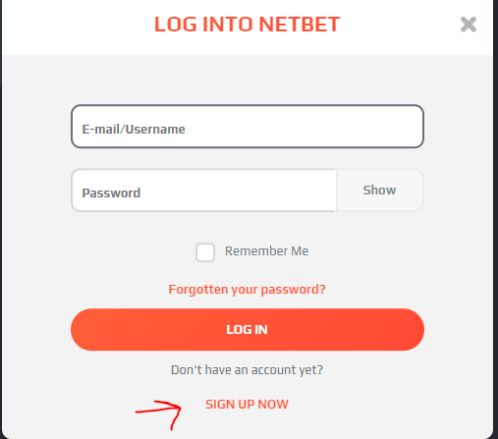Image resolution: width=498 pixels, height=439 pixels.
Task: Focus the E-mail/Username input field
Action: (248, 127)
